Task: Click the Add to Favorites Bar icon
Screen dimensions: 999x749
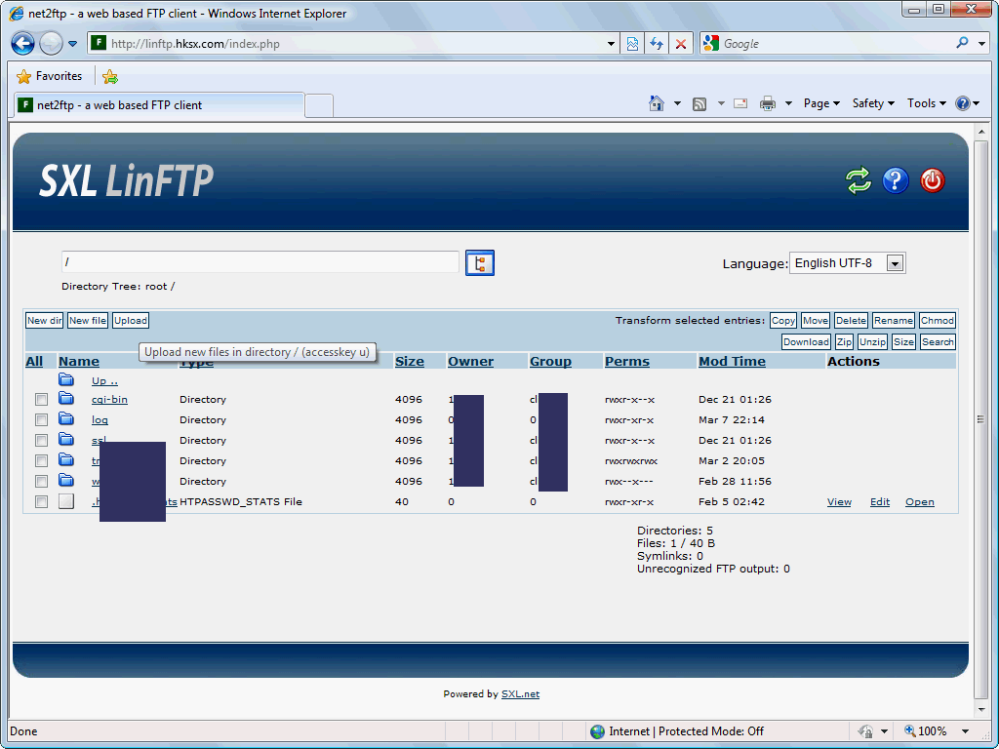Action: (x=110, y=76)
